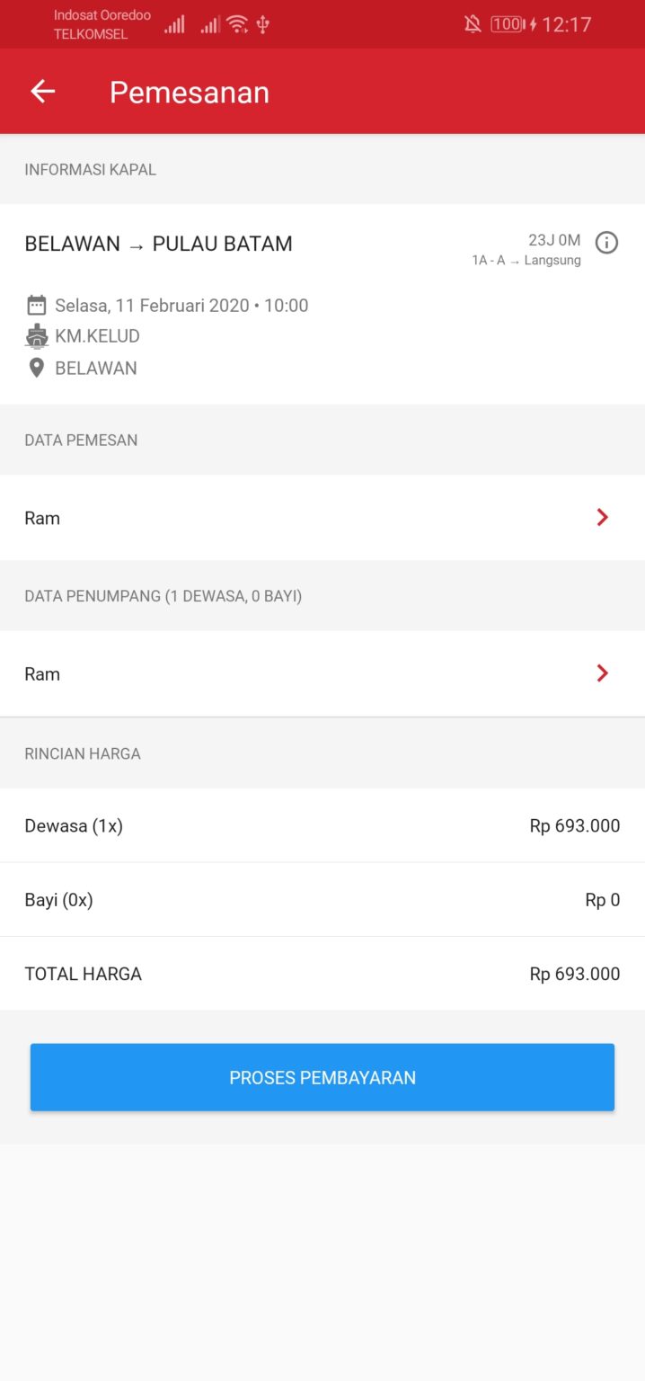Screen dimensions: 645x1381
Task: Tap the Bayi (0x) price row
Action: pyautogui.click(x=322, y=900)
